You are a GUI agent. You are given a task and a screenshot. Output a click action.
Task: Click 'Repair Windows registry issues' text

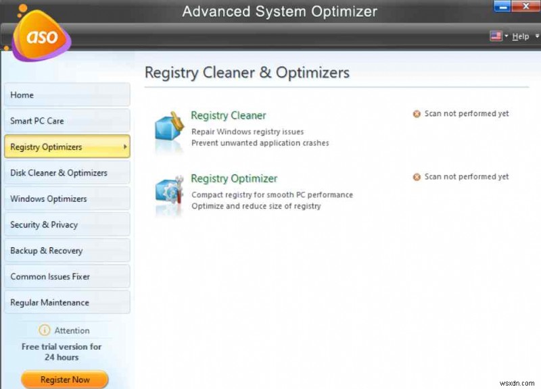pos(248,132)
